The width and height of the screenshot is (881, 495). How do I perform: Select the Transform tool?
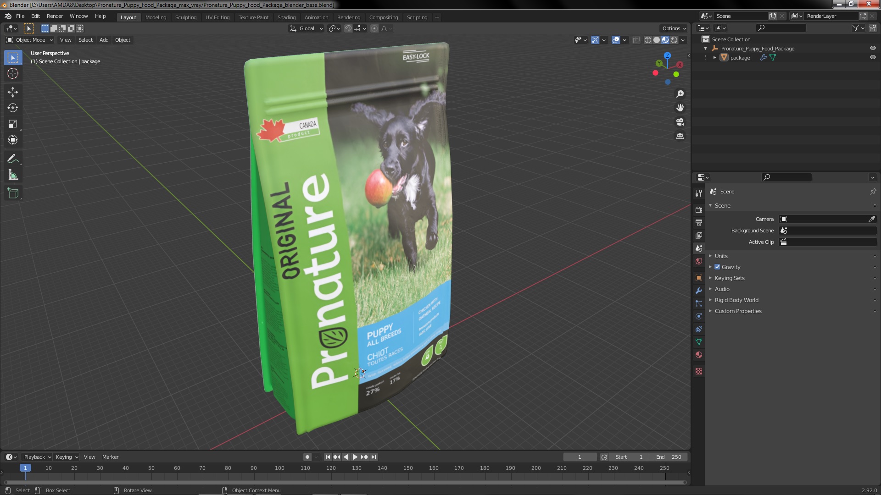[x=13, y=140]
